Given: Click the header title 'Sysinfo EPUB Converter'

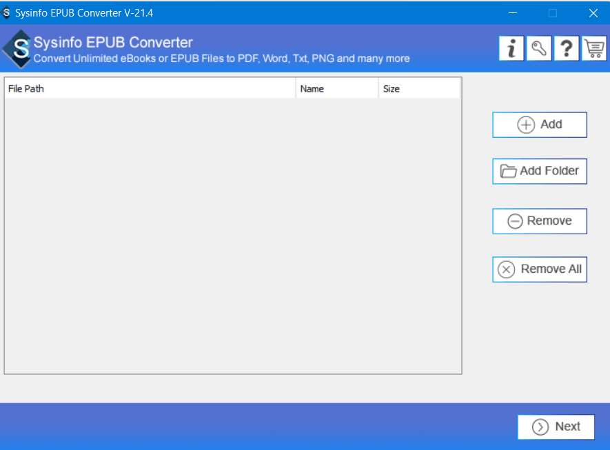Looking at the screenshot, I should 113,43.
